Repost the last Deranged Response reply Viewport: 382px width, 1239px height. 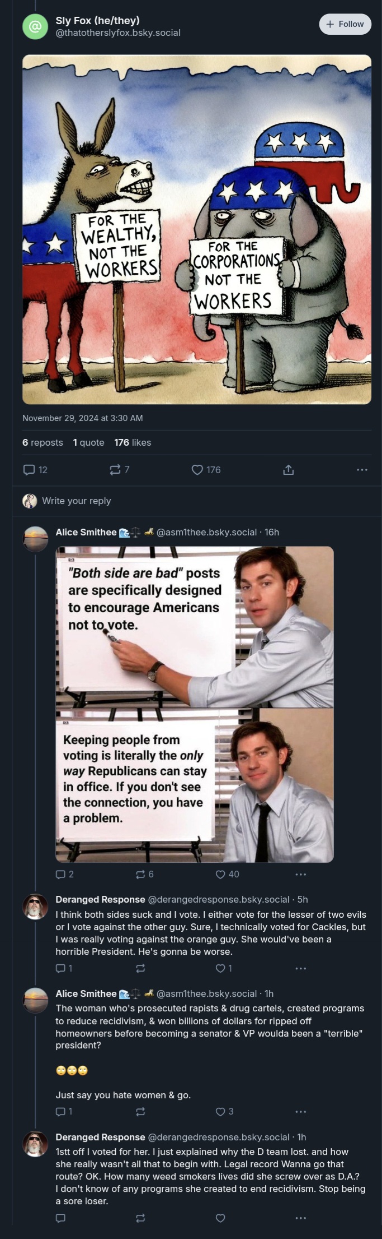pos(140,1218)
